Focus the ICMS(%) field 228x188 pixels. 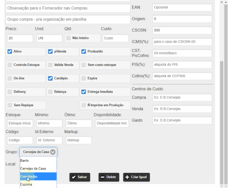coord(182,42)
